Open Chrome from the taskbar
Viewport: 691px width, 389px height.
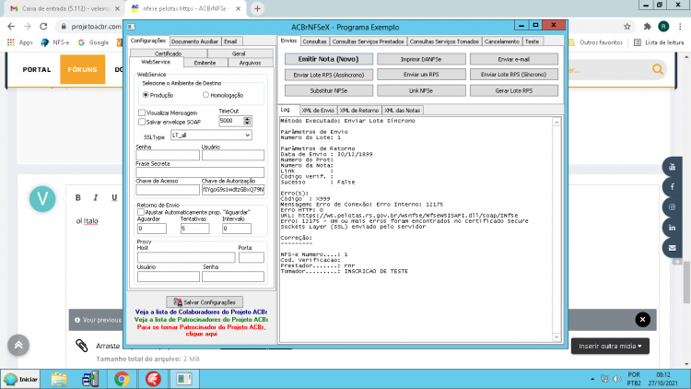[x=122, y=379]
